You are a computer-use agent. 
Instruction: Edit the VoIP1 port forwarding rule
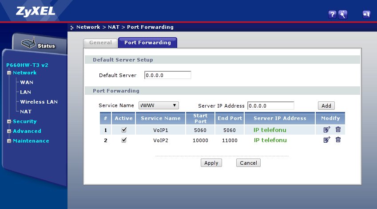pyautogui.click(x=327, y=130)
